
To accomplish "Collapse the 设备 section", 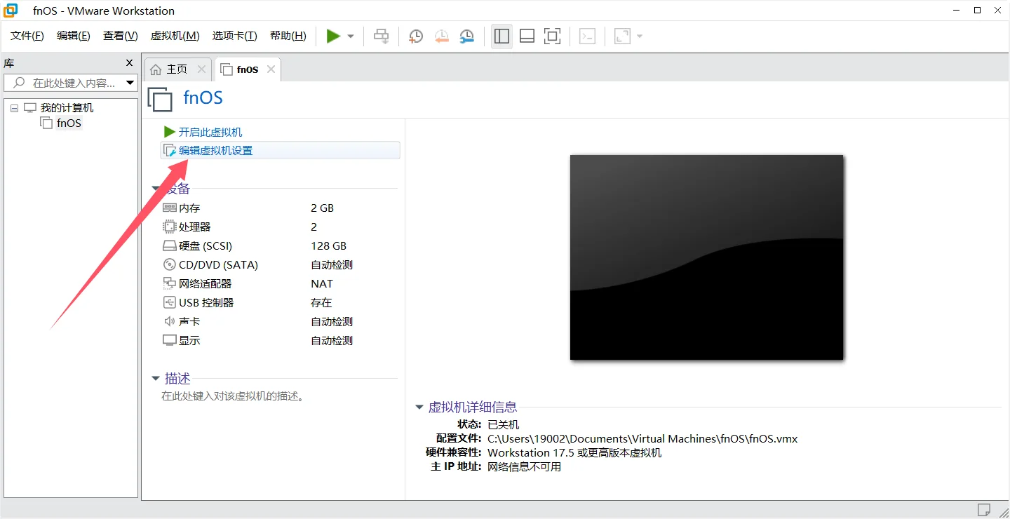I will [156, 189].
